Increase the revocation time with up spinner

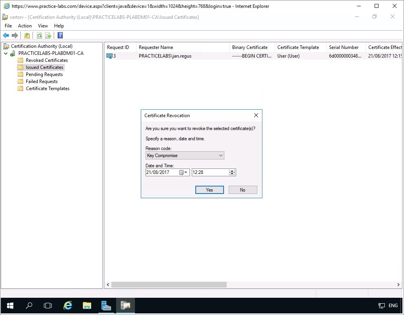(232, 171)
